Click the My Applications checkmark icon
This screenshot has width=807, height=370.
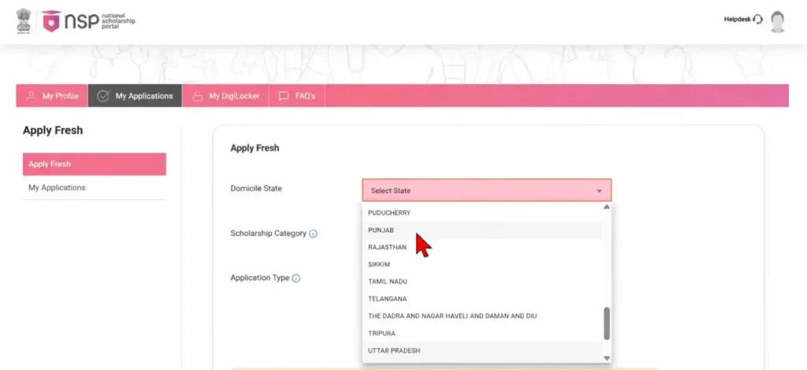point(103,96)
